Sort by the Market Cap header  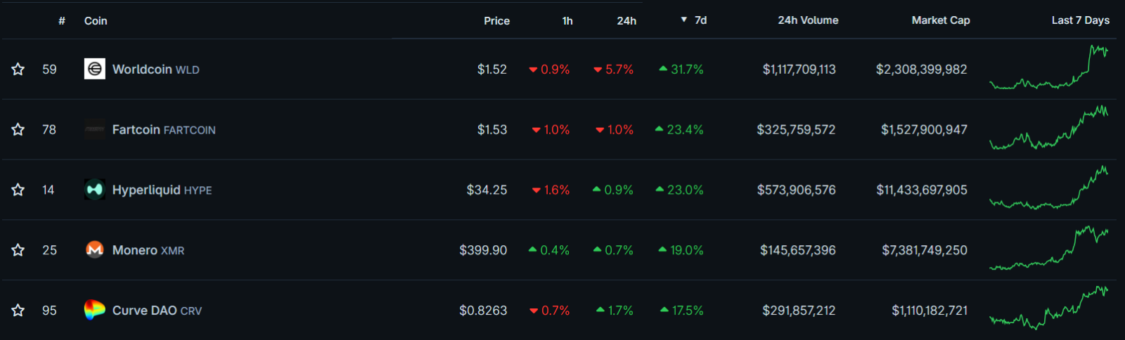pos(940,20)
